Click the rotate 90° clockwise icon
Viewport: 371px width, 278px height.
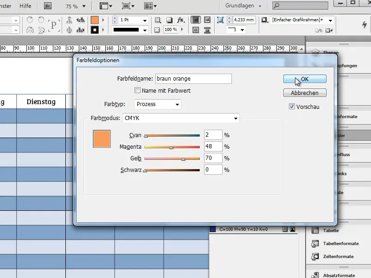click(30, 19)
